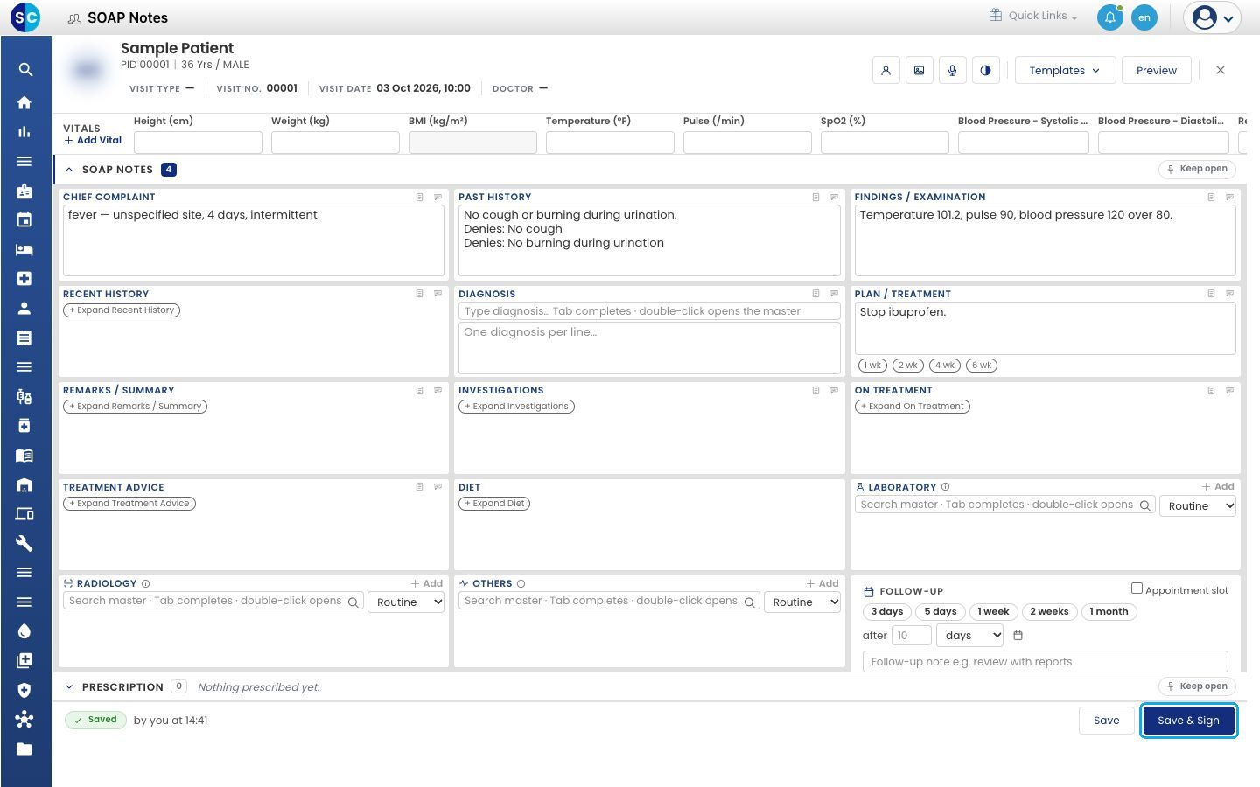
Task: Click the Past History template icon
Action: coord(815,198)
